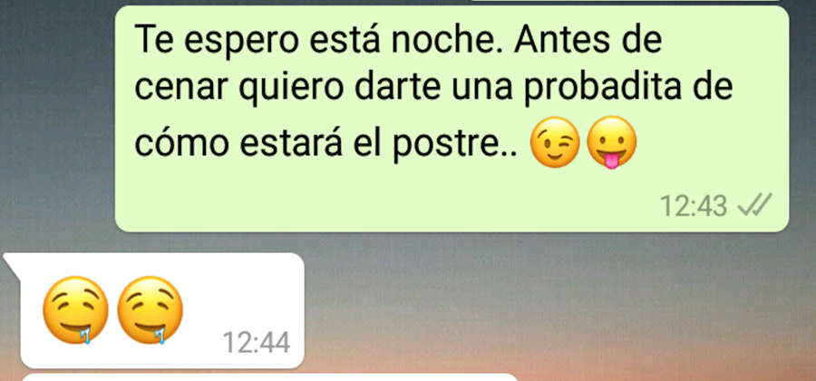Click the double check mark receipt
Screen dimensions: 816x381
754,206
